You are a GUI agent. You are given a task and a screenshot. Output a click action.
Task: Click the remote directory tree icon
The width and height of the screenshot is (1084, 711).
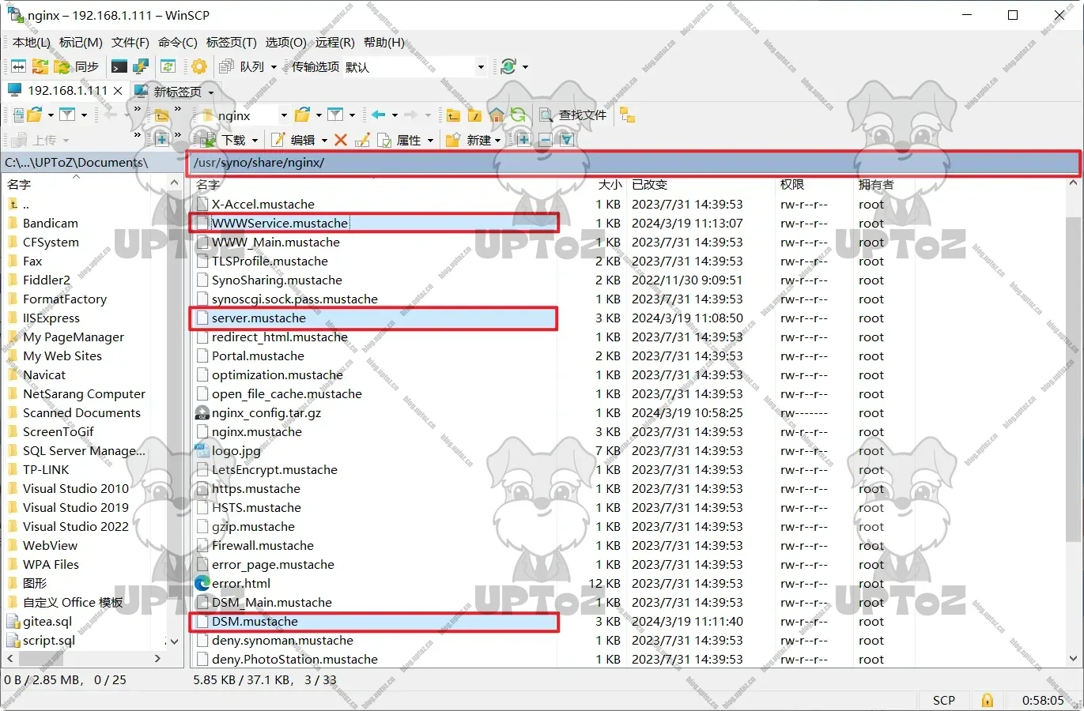(627, 115)
